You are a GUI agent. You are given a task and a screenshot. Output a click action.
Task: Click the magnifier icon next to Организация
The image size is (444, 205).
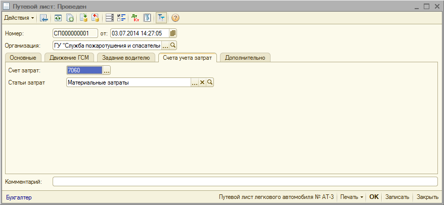pos(173,45)
